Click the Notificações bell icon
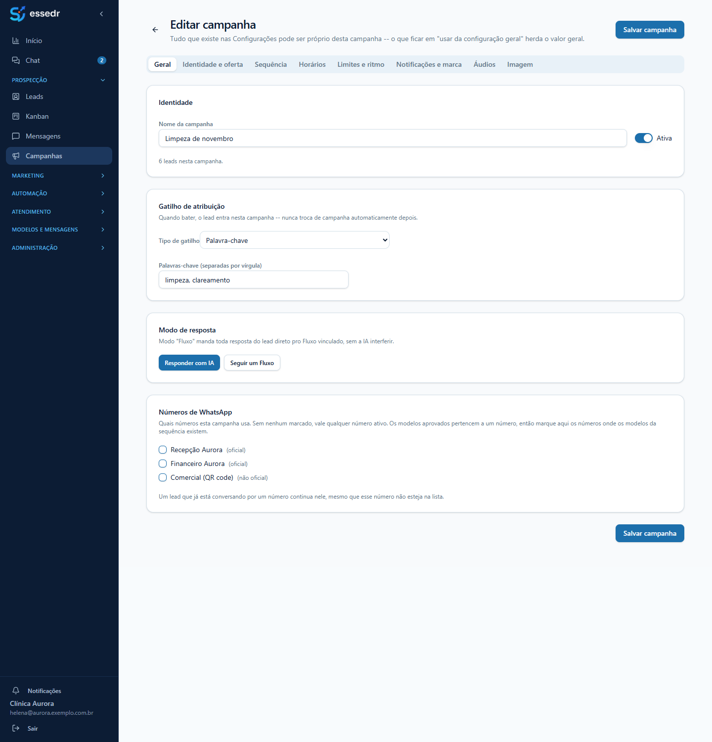The height and width of the screenshot is (742, 712). pyautogui.click(x=16, y=691)
